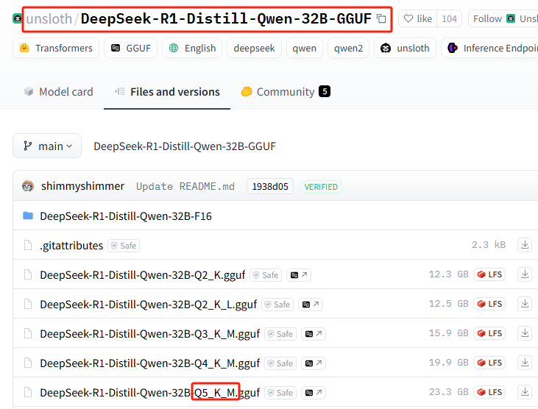The width and height of the screenshot is (538, 409).
Task: Open the GGUF viewer icon for Q2_K_L.gguf
Action: (310, 305)
